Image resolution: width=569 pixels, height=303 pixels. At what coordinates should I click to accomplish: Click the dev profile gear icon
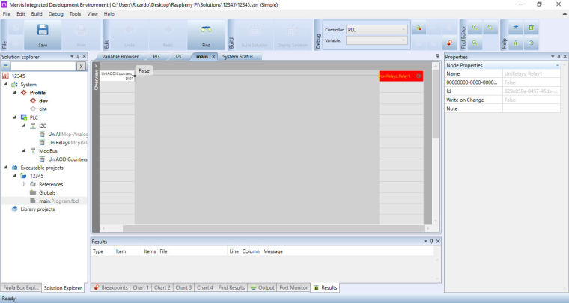[x=33, y=101]
